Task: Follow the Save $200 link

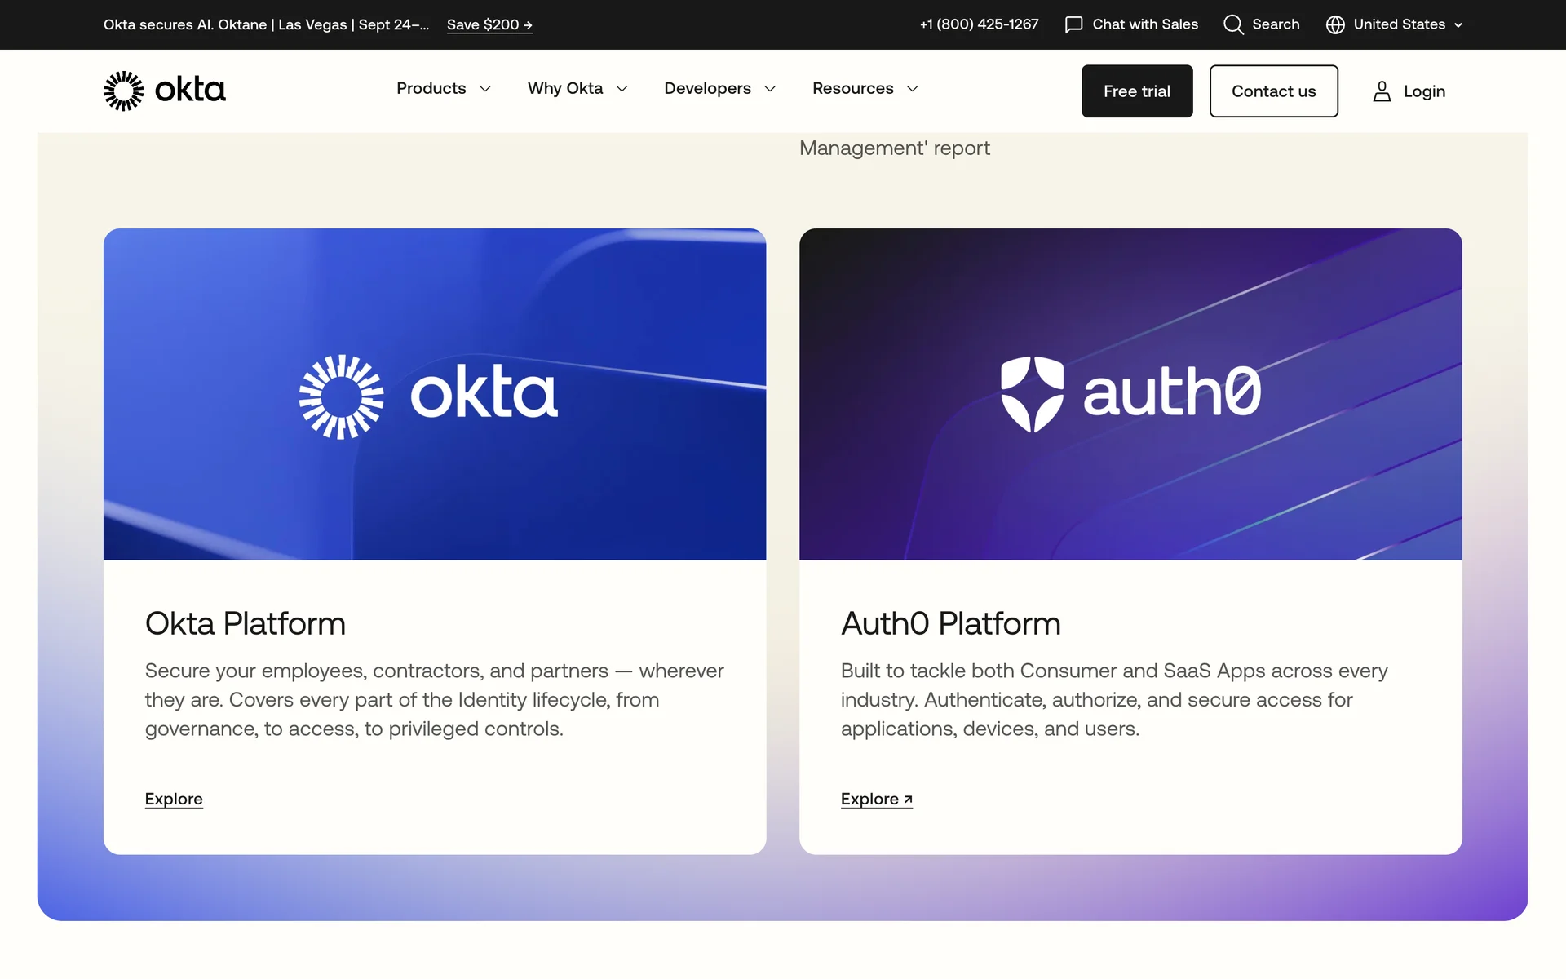Action: [489, 24]
